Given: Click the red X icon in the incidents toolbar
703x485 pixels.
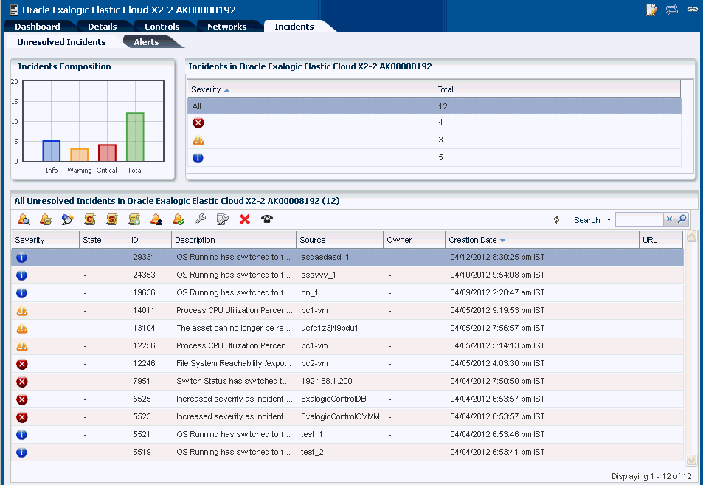Looking at the screenshot, I should (245, 219).
